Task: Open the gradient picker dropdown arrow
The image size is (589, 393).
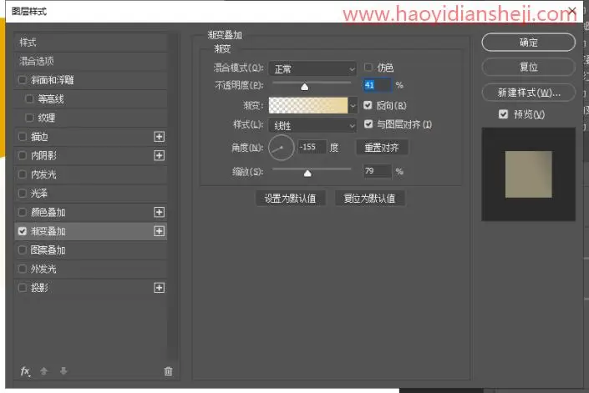Action: [x=353, y=106]
